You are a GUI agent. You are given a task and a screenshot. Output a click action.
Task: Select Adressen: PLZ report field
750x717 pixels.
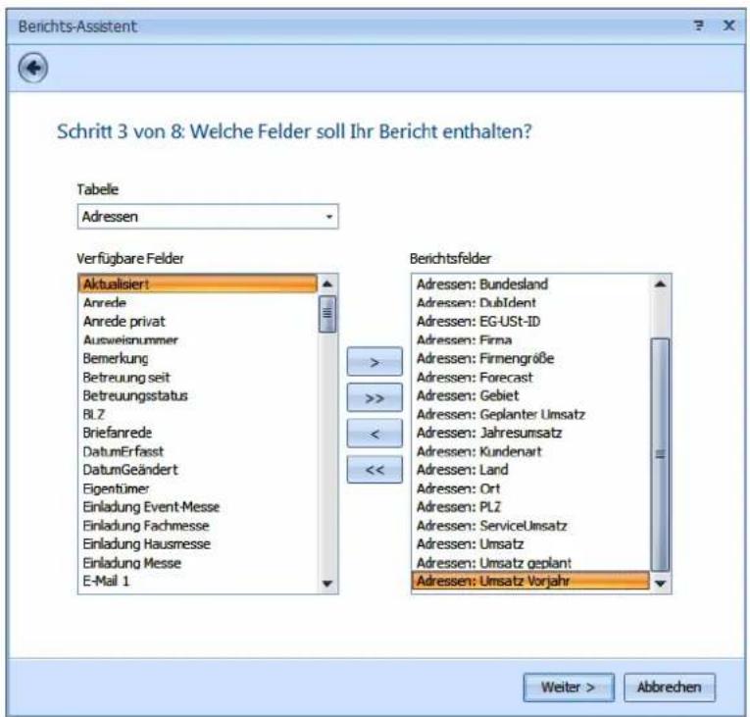point(530,507)
